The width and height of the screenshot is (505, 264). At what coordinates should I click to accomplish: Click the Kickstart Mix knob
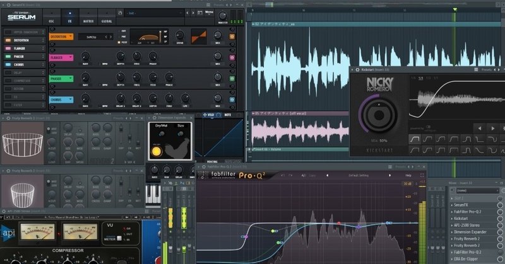pyautogui.click(x=379, y=115)
